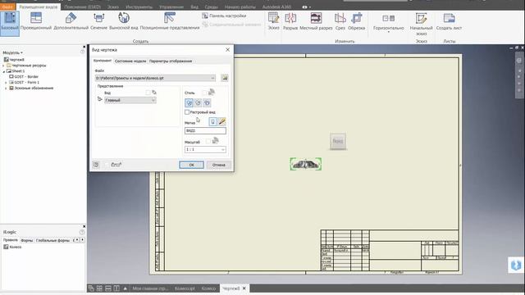
Task: Open Позиционные представления tool
Action: (170, 21)
